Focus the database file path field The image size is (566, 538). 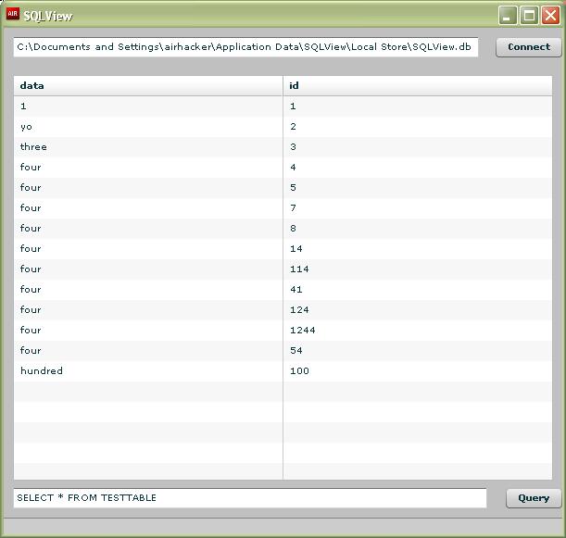coord(245,47)
